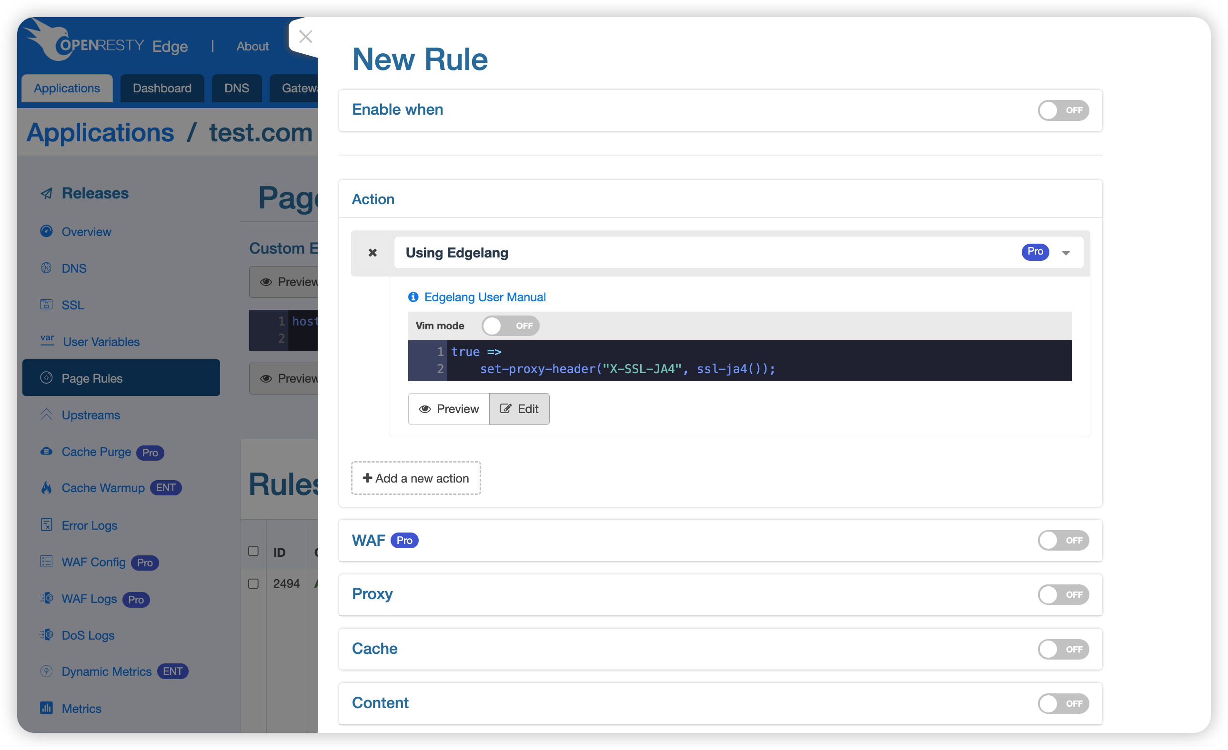The width and height of the screenshot is (1228, 750).
Task: Click the Cache Warmup flame icon
Action: 46,488
